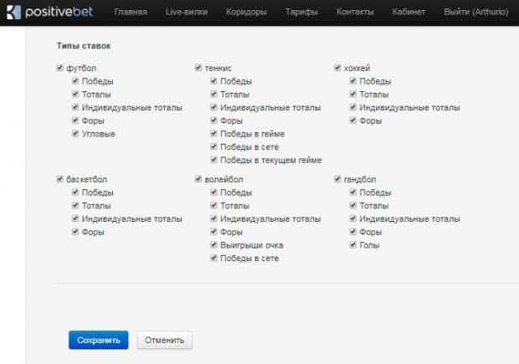Open the Кабинет page
Image resolution: width=519 pixels, height=364 pixels.
point(408,13)
